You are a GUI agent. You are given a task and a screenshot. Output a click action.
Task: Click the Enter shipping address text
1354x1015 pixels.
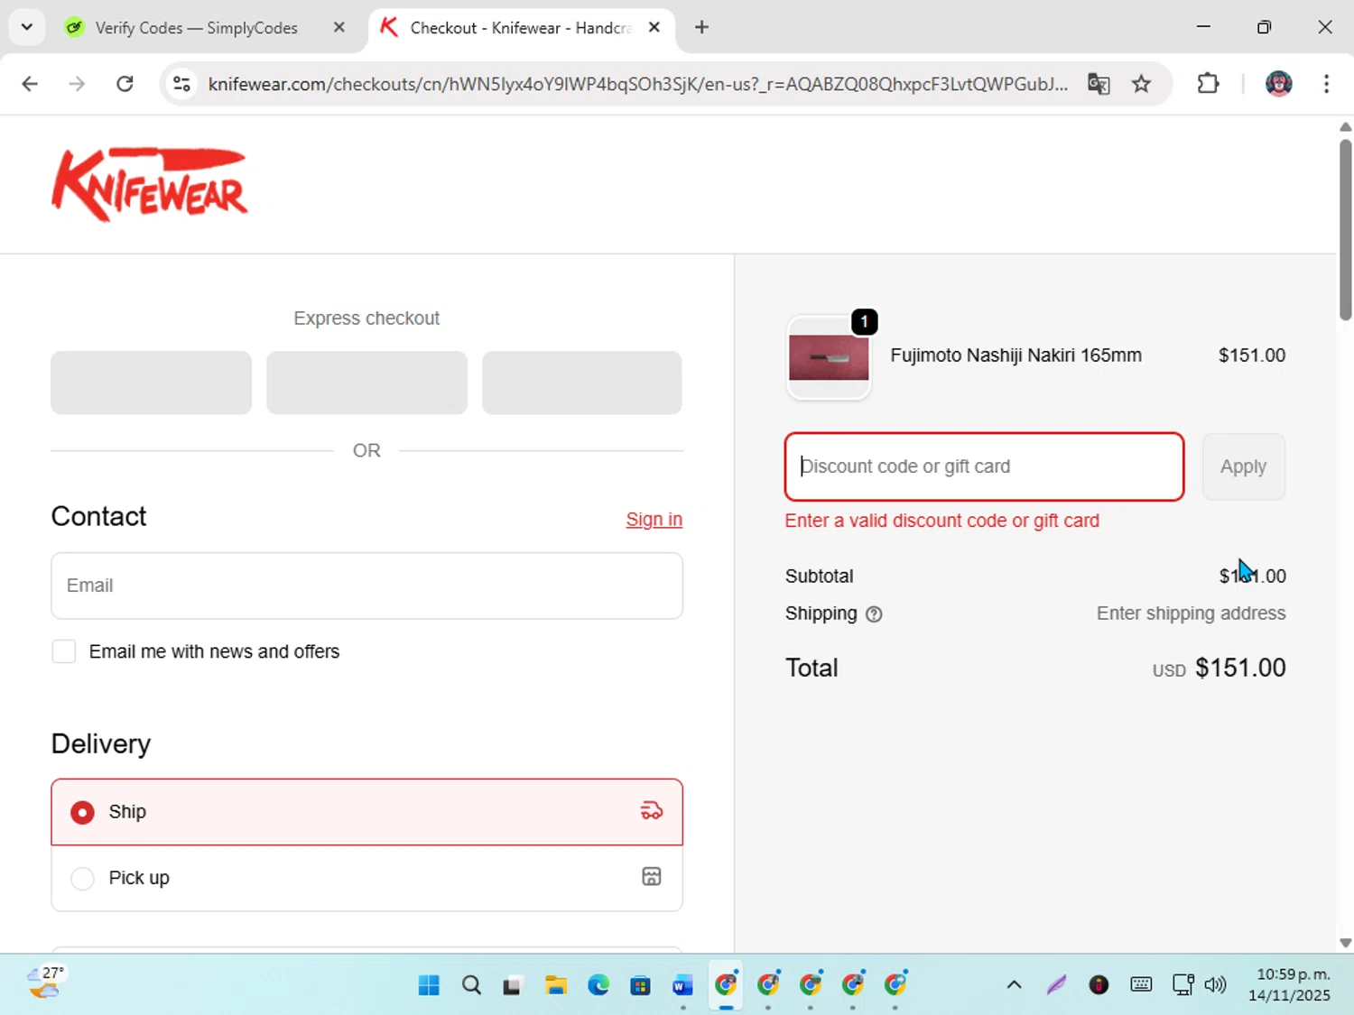click(1191, 614)
